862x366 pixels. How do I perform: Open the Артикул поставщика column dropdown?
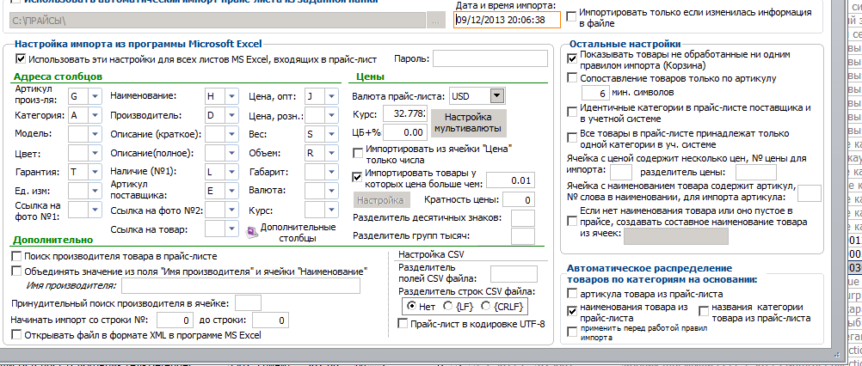coord(232,191)
